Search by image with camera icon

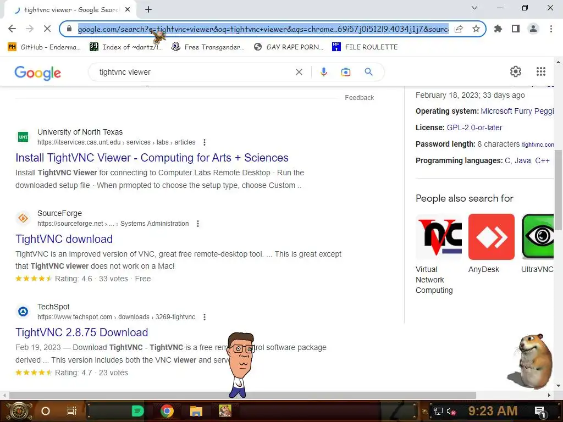[x=345, y=72]
